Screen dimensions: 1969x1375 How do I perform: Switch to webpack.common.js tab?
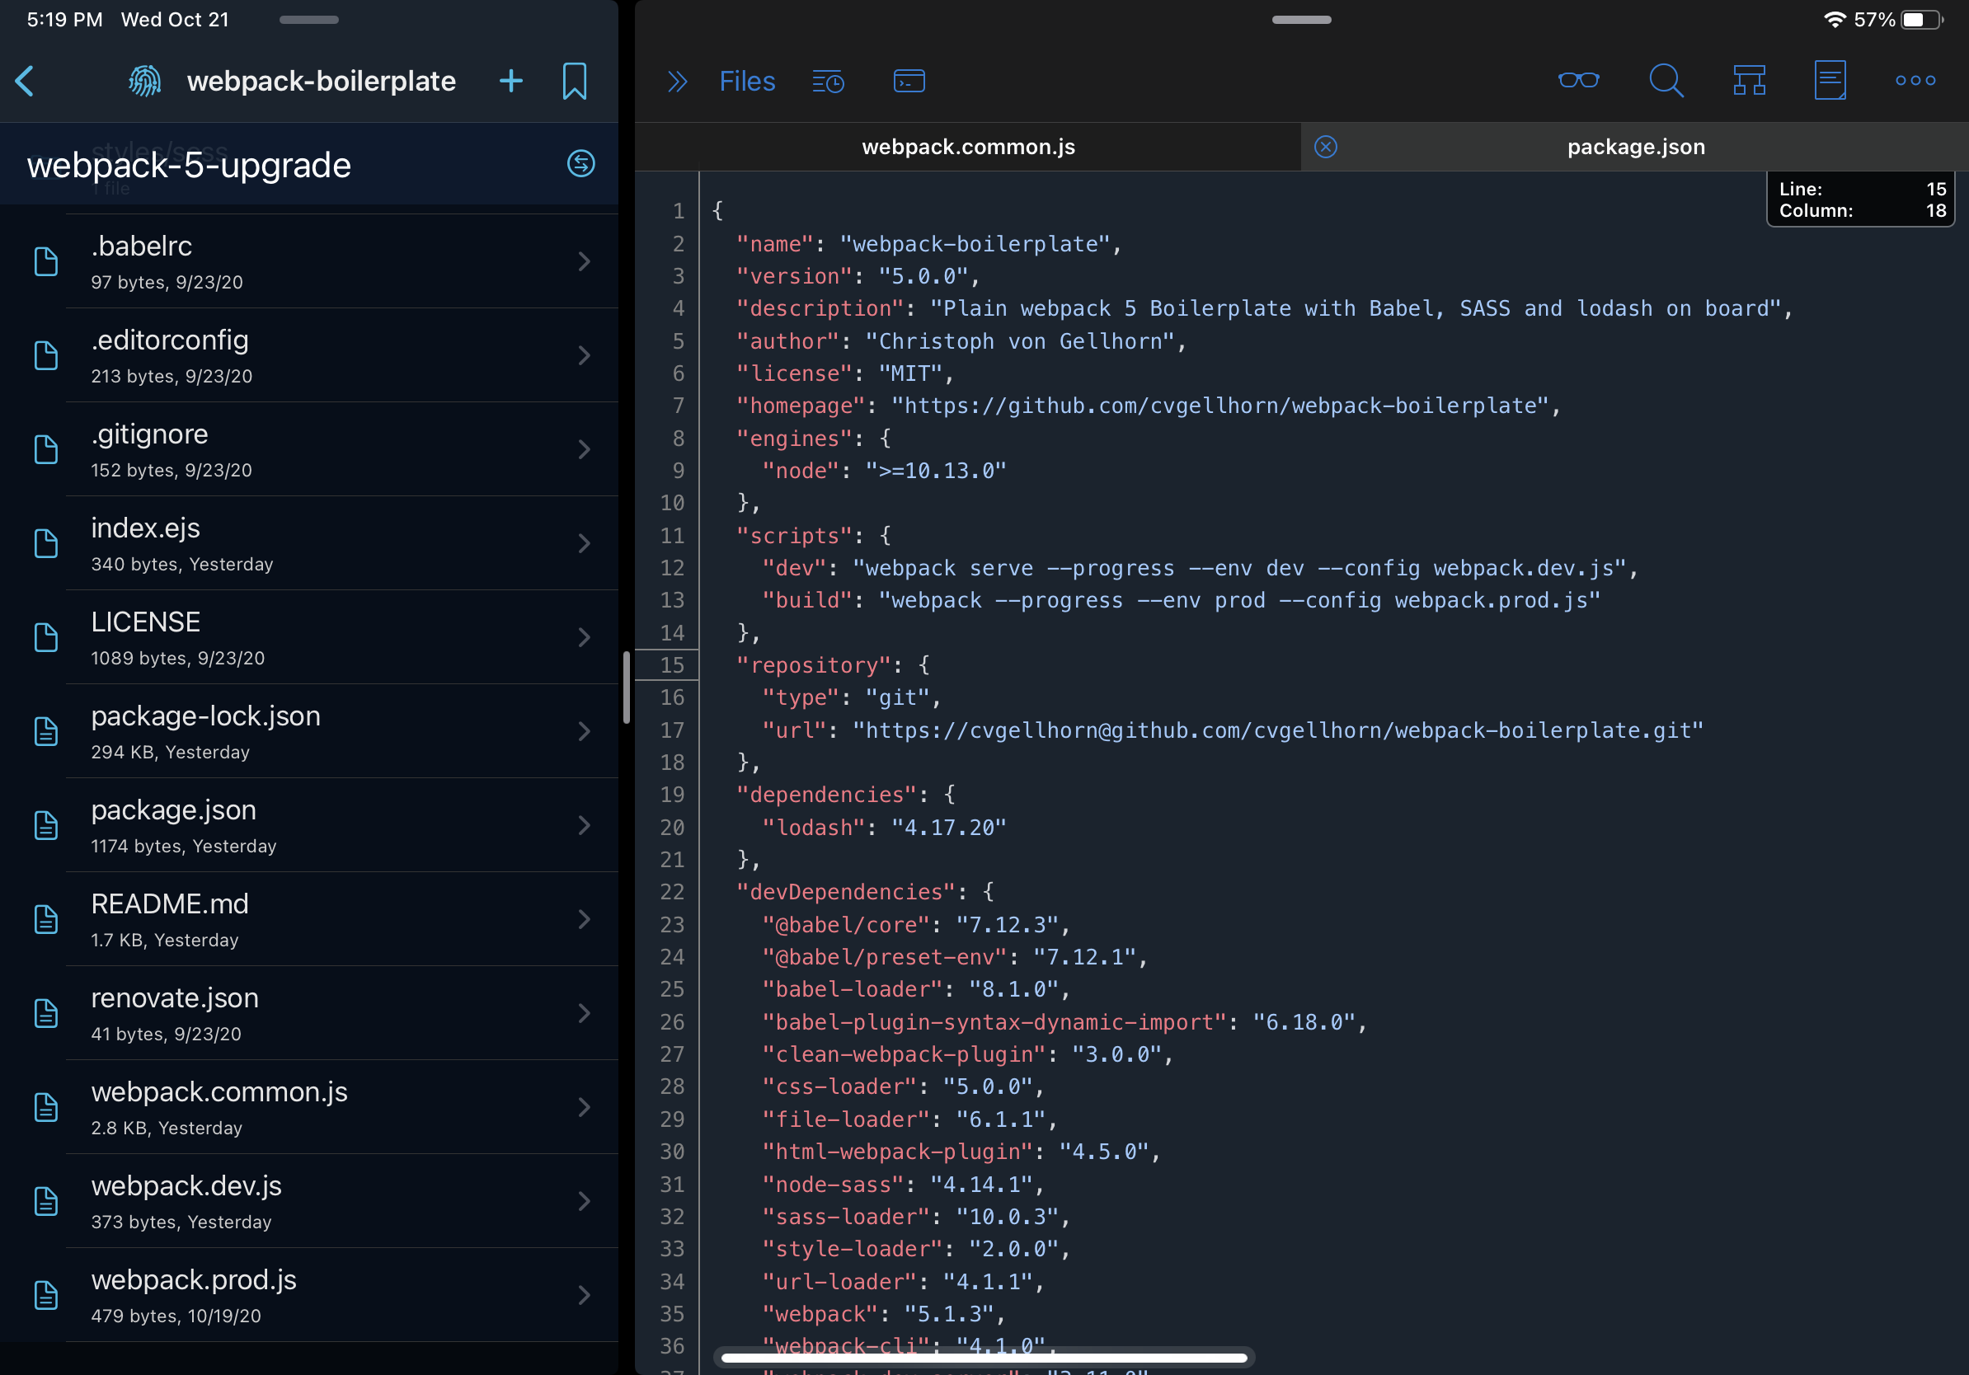[968, 147]
